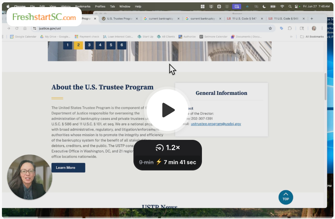Select carousel slide number 6
335x219 pixels.
[x=122, y=45]
